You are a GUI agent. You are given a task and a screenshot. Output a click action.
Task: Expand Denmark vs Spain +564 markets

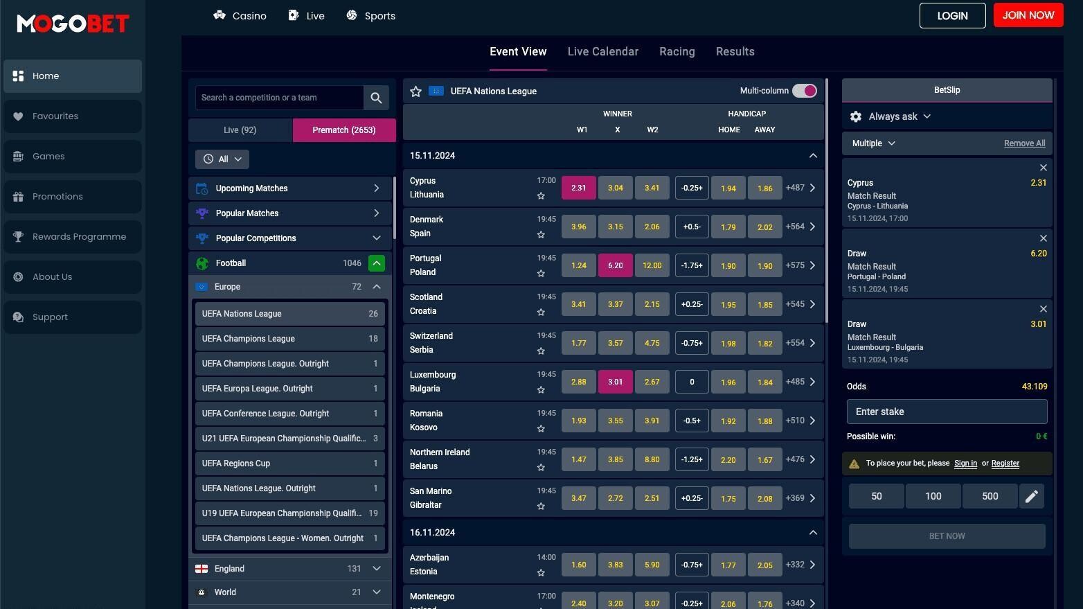[800, 227]
